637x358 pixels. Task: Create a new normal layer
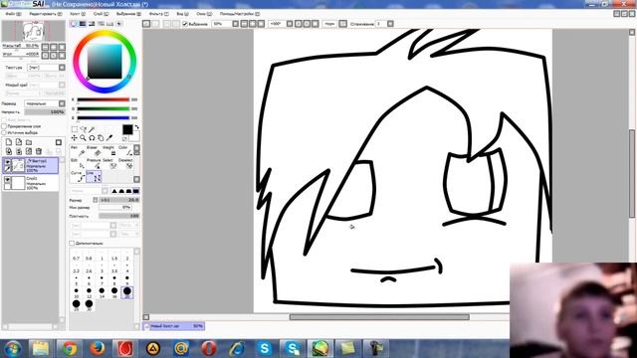(x=9, y=142)
